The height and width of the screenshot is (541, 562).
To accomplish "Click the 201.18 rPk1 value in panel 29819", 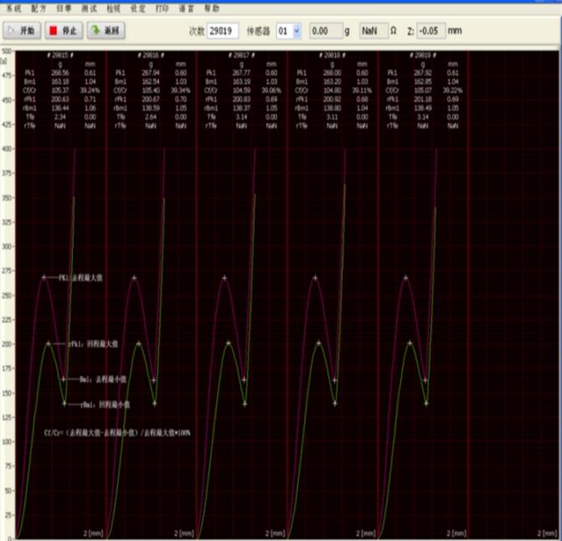I will (423, 100).
